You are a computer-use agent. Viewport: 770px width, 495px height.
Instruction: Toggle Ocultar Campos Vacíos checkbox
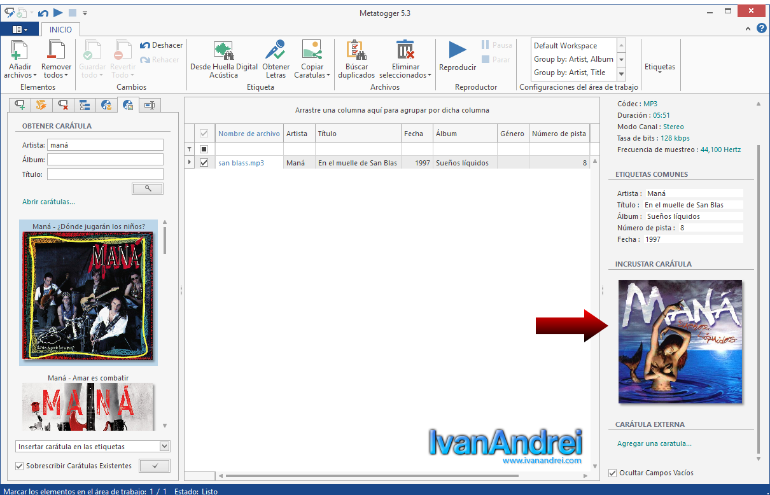pos(612,473)
